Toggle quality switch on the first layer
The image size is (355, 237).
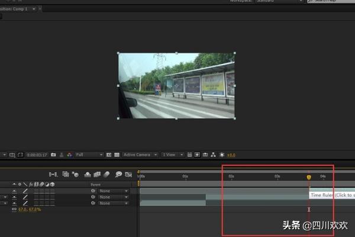click(x=25, y=191)
